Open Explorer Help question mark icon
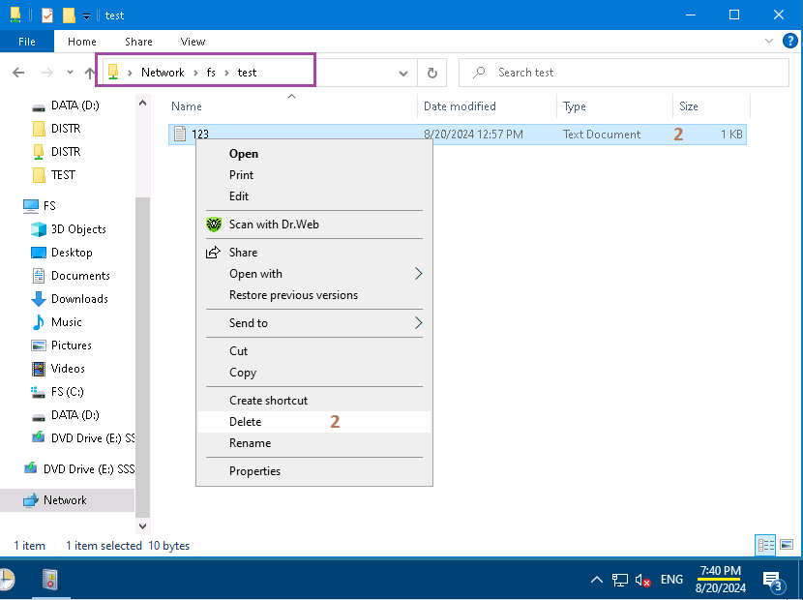Screen dimensions: 803x600 [789, 41]
